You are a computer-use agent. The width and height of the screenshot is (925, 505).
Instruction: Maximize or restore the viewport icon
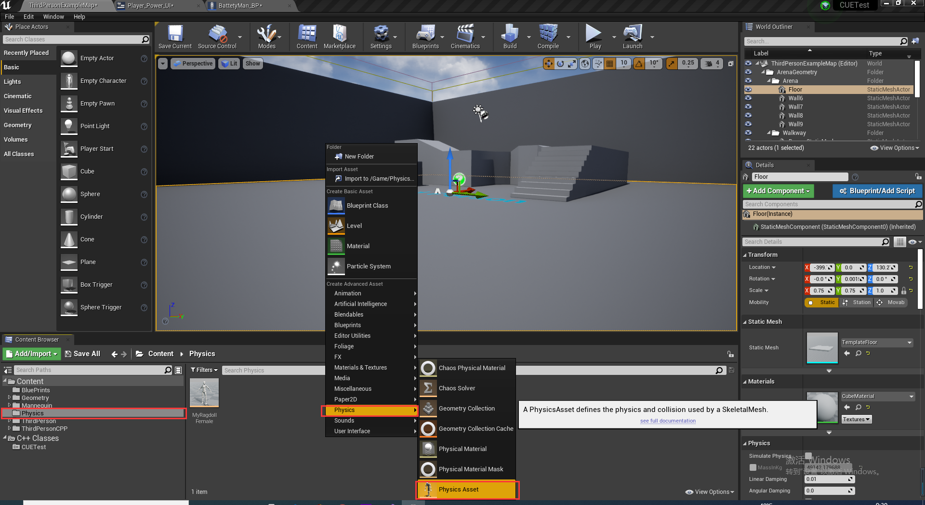tap(730, 64)
